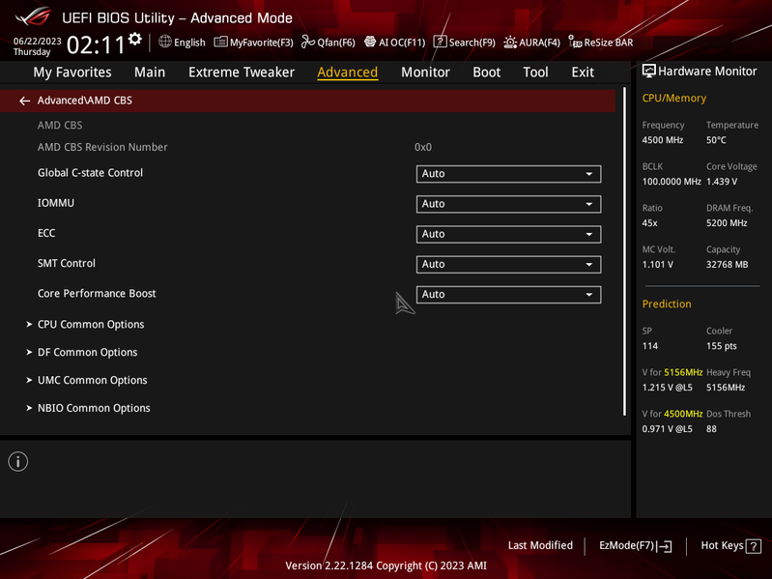This screenshot has width=772, height=579.
Task: Click the 0x0 revision value
Action: coord(423,147)
